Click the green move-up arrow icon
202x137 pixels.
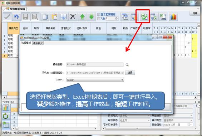[82, 17]
